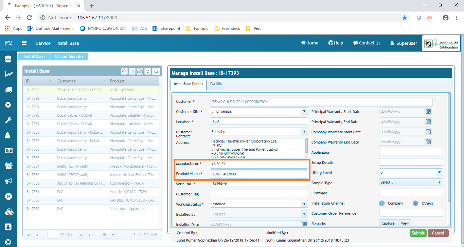Add a new install base record with the plus icon

tap(124, 71)
